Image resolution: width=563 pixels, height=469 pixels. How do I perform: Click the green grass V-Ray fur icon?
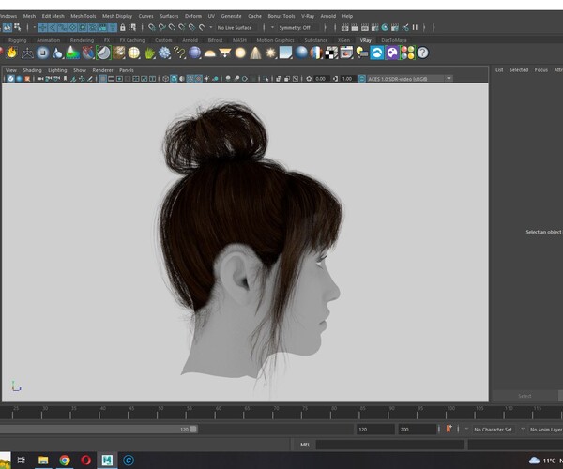[149, 53]
